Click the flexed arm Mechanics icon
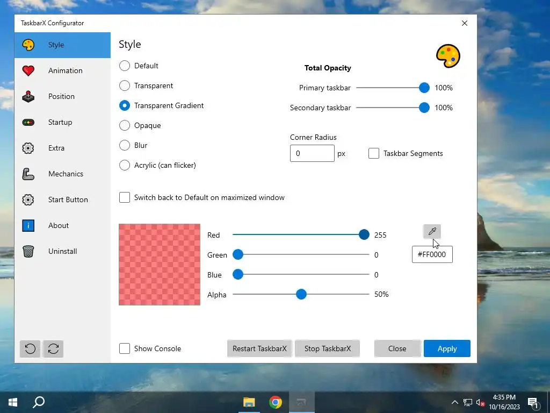This screenshot has width=550, height=413. click(28, 174)
